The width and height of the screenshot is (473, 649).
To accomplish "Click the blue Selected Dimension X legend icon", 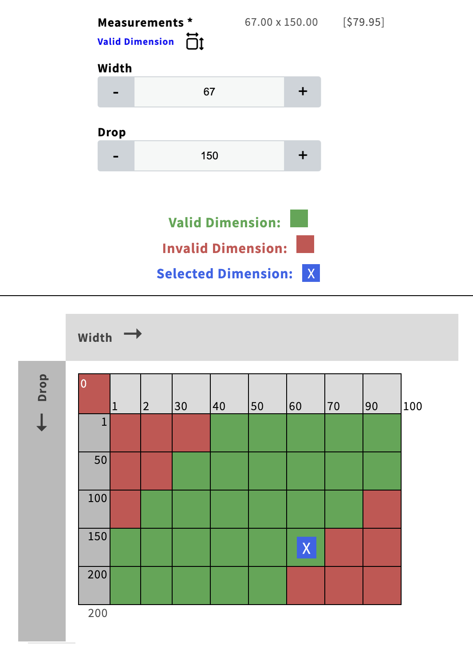I will click(311, 273).
